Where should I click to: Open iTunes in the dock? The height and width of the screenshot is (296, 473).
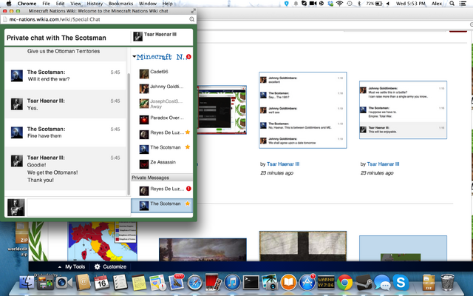click(232, 283)
